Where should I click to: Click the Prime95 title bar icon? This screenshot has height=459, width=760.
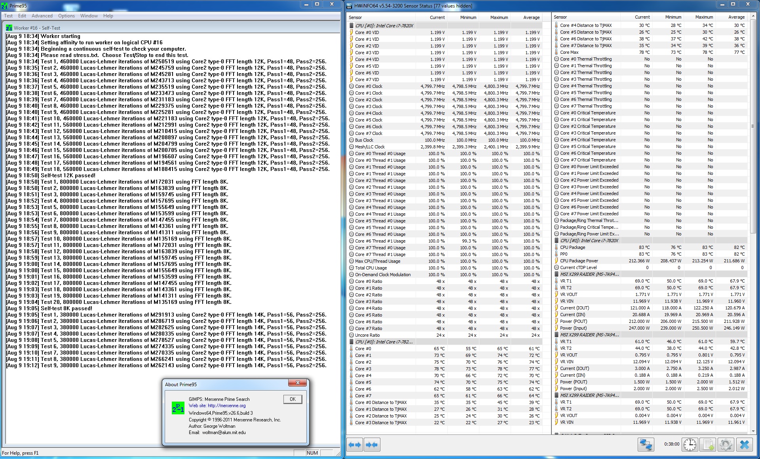(4, 6)
